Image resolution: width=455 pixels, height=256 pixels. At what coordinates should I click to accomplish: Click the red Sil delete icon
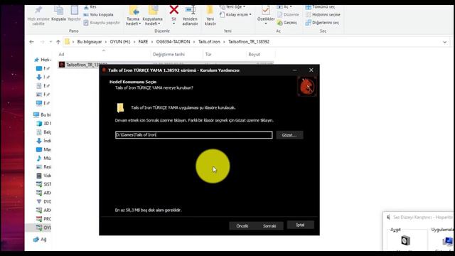tap(173, 10)
